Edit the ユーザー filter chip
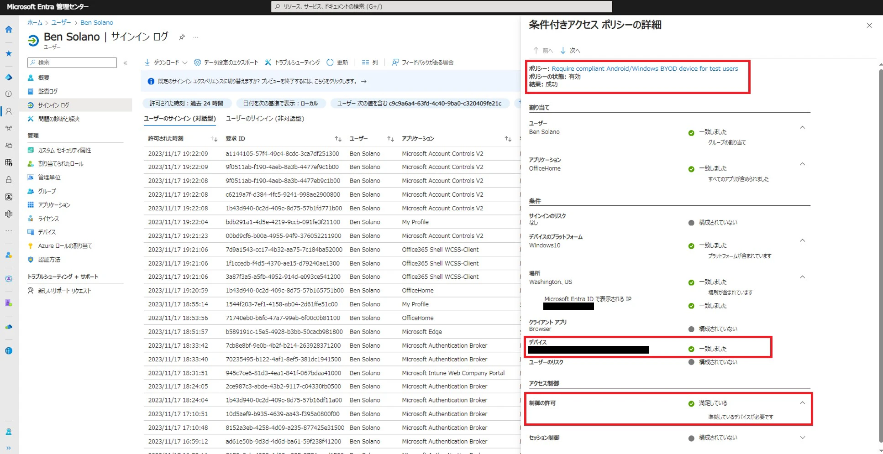This screenshot has height=454, width=883. (419, 104)
